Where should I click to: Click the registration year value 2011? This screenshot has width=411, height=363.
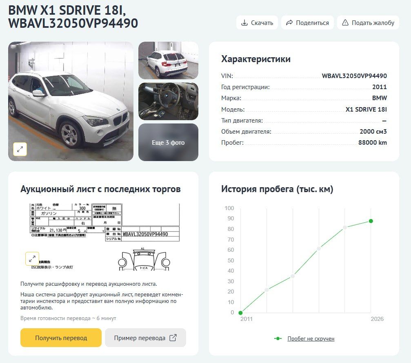[379, 87]
